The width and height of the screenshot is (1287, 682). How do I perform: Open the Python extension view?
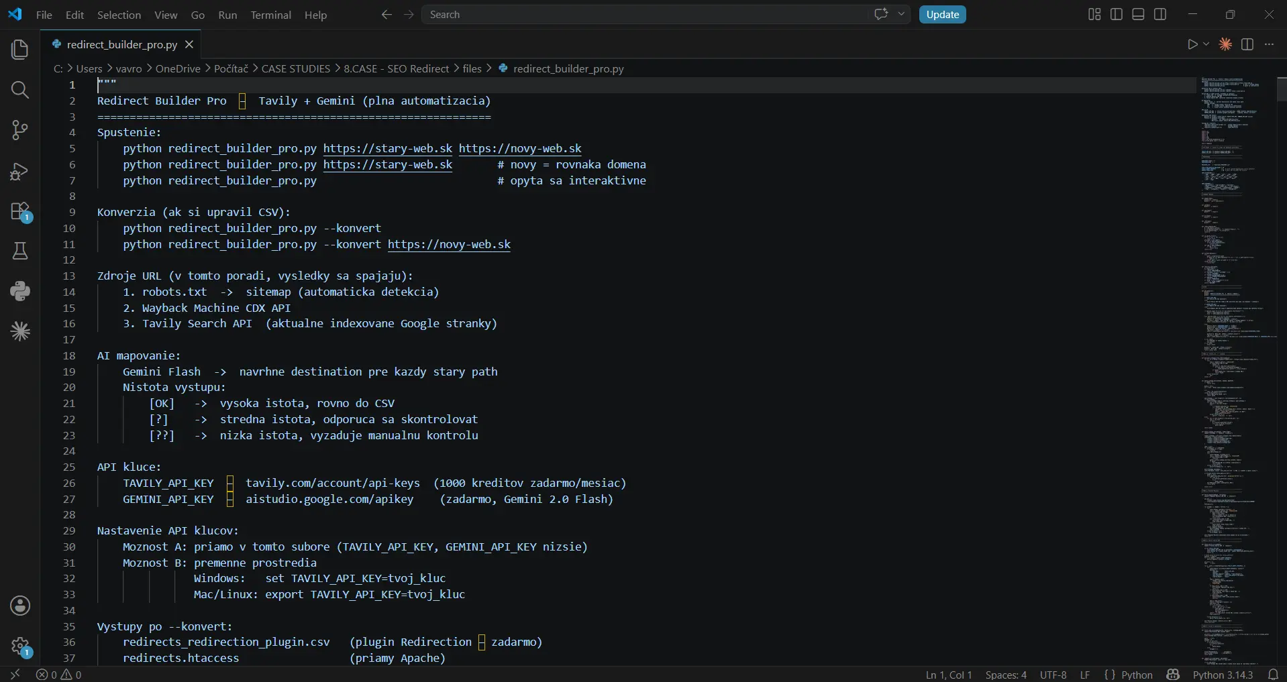pyautogui.click(x=20, y=291)
